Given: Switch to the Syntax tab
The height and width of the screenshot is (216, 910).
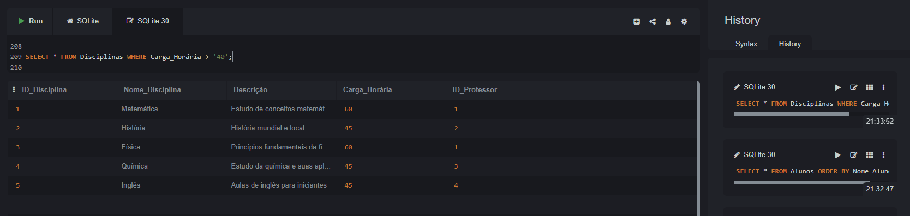Looking at the screenshot, I should (746, 44).
